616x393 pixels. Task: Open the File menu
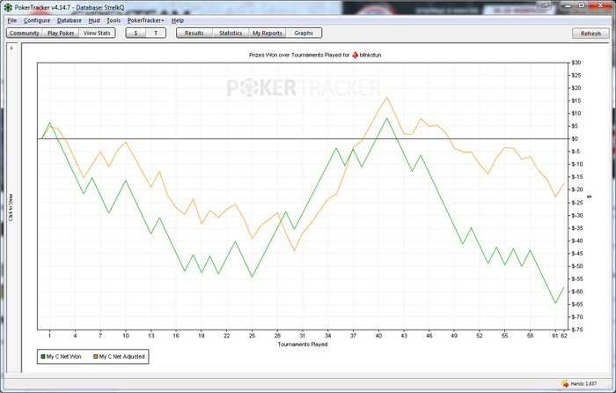(x=12, y=20)
